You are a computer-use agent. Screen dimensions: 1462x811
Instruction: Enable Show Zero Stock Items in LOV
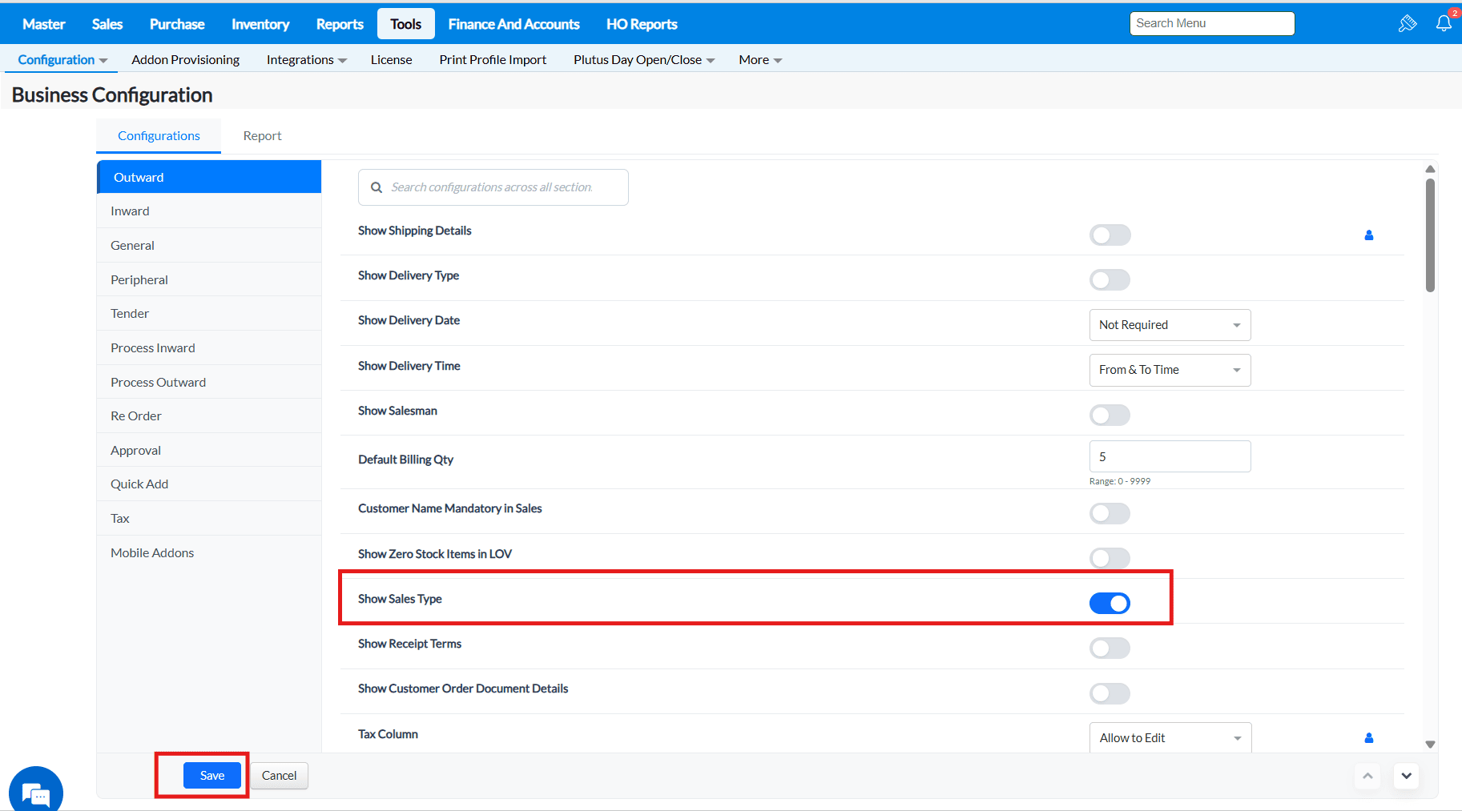pos(1110,558)
